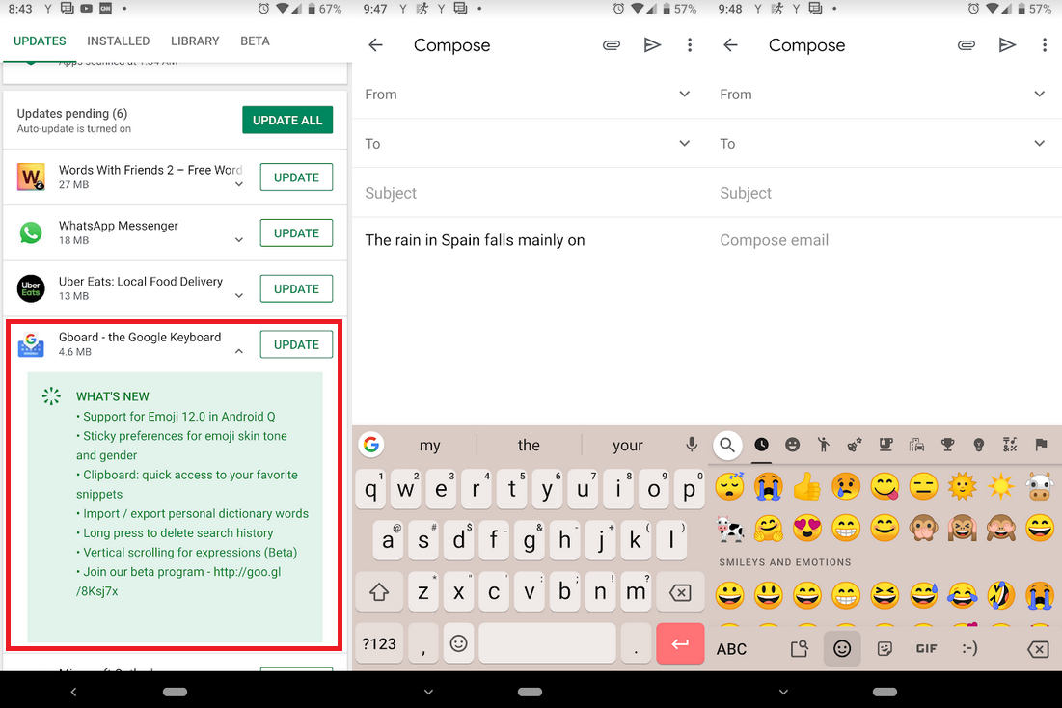This screenshot has height=708, width=1062.
Task: Tap backspace in the emoji keyboard bottom row
Action: (x=1038, y=650)
